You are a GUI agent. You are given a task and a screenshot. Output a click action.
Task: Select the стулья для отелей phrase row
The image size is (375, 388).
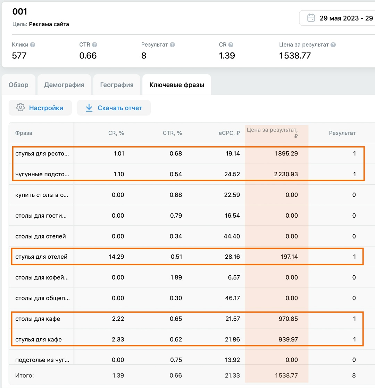tap(41, 257)
